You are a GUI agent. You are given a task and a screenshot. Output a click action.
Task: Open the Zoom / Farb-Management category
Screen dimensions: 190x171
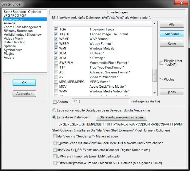(22, 27)
